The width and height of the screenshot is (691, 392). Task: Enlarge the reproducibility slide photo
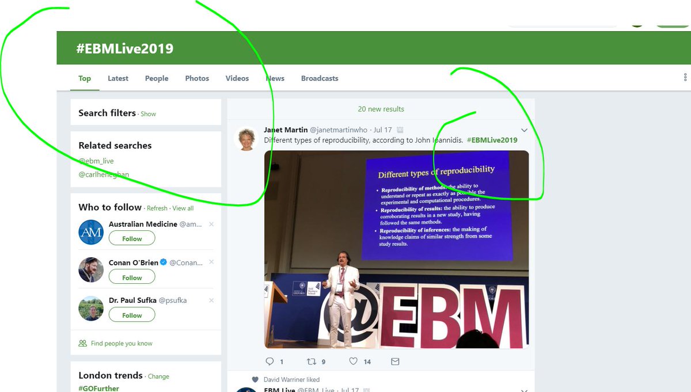point(396,249)
